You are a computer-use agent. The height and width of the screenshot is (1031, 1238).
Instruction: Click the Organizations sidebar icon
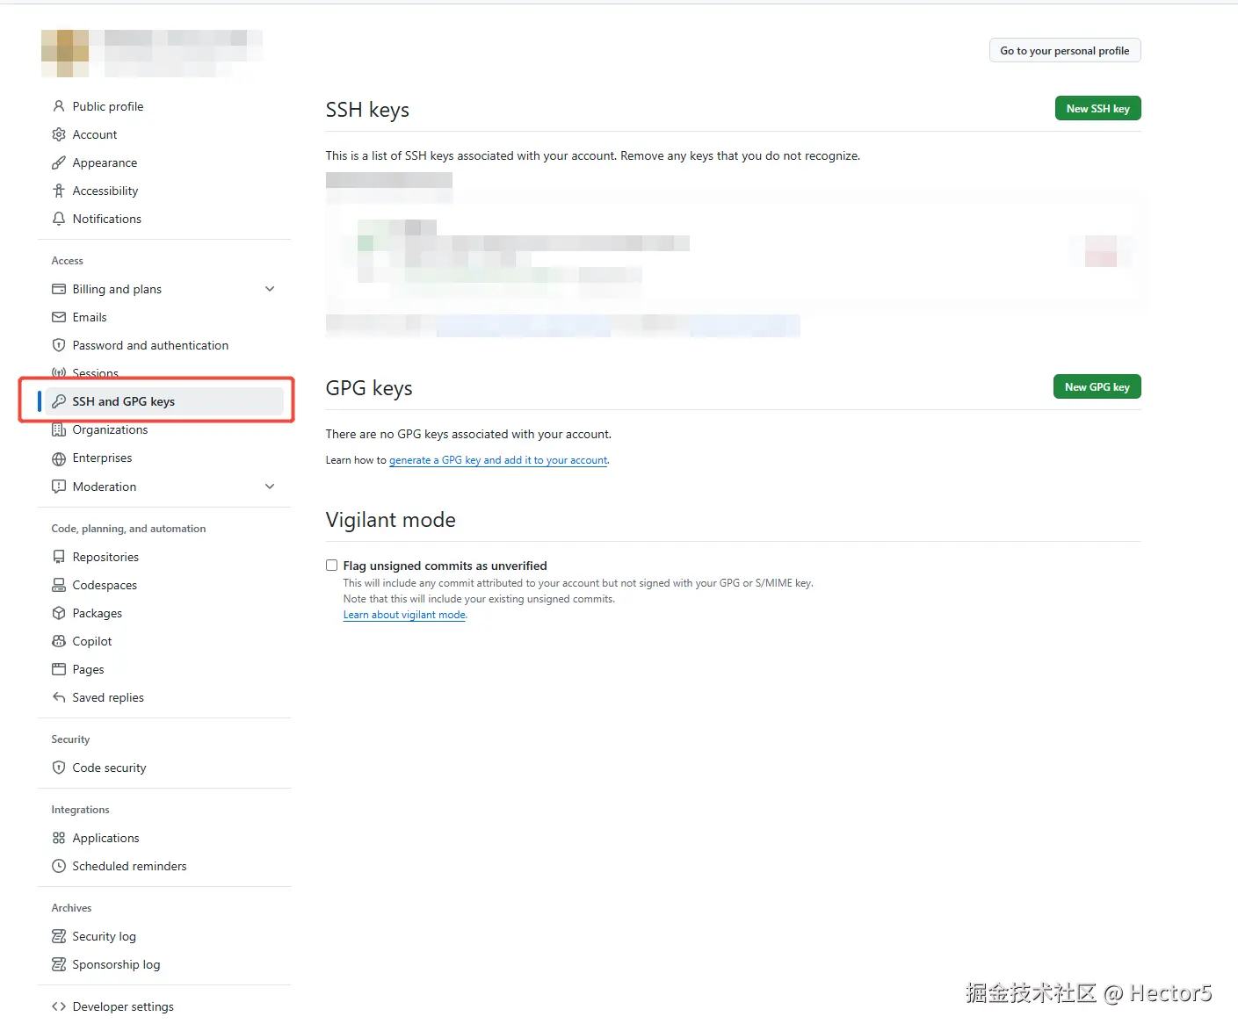pyautogui.click(x=58, y=429)
